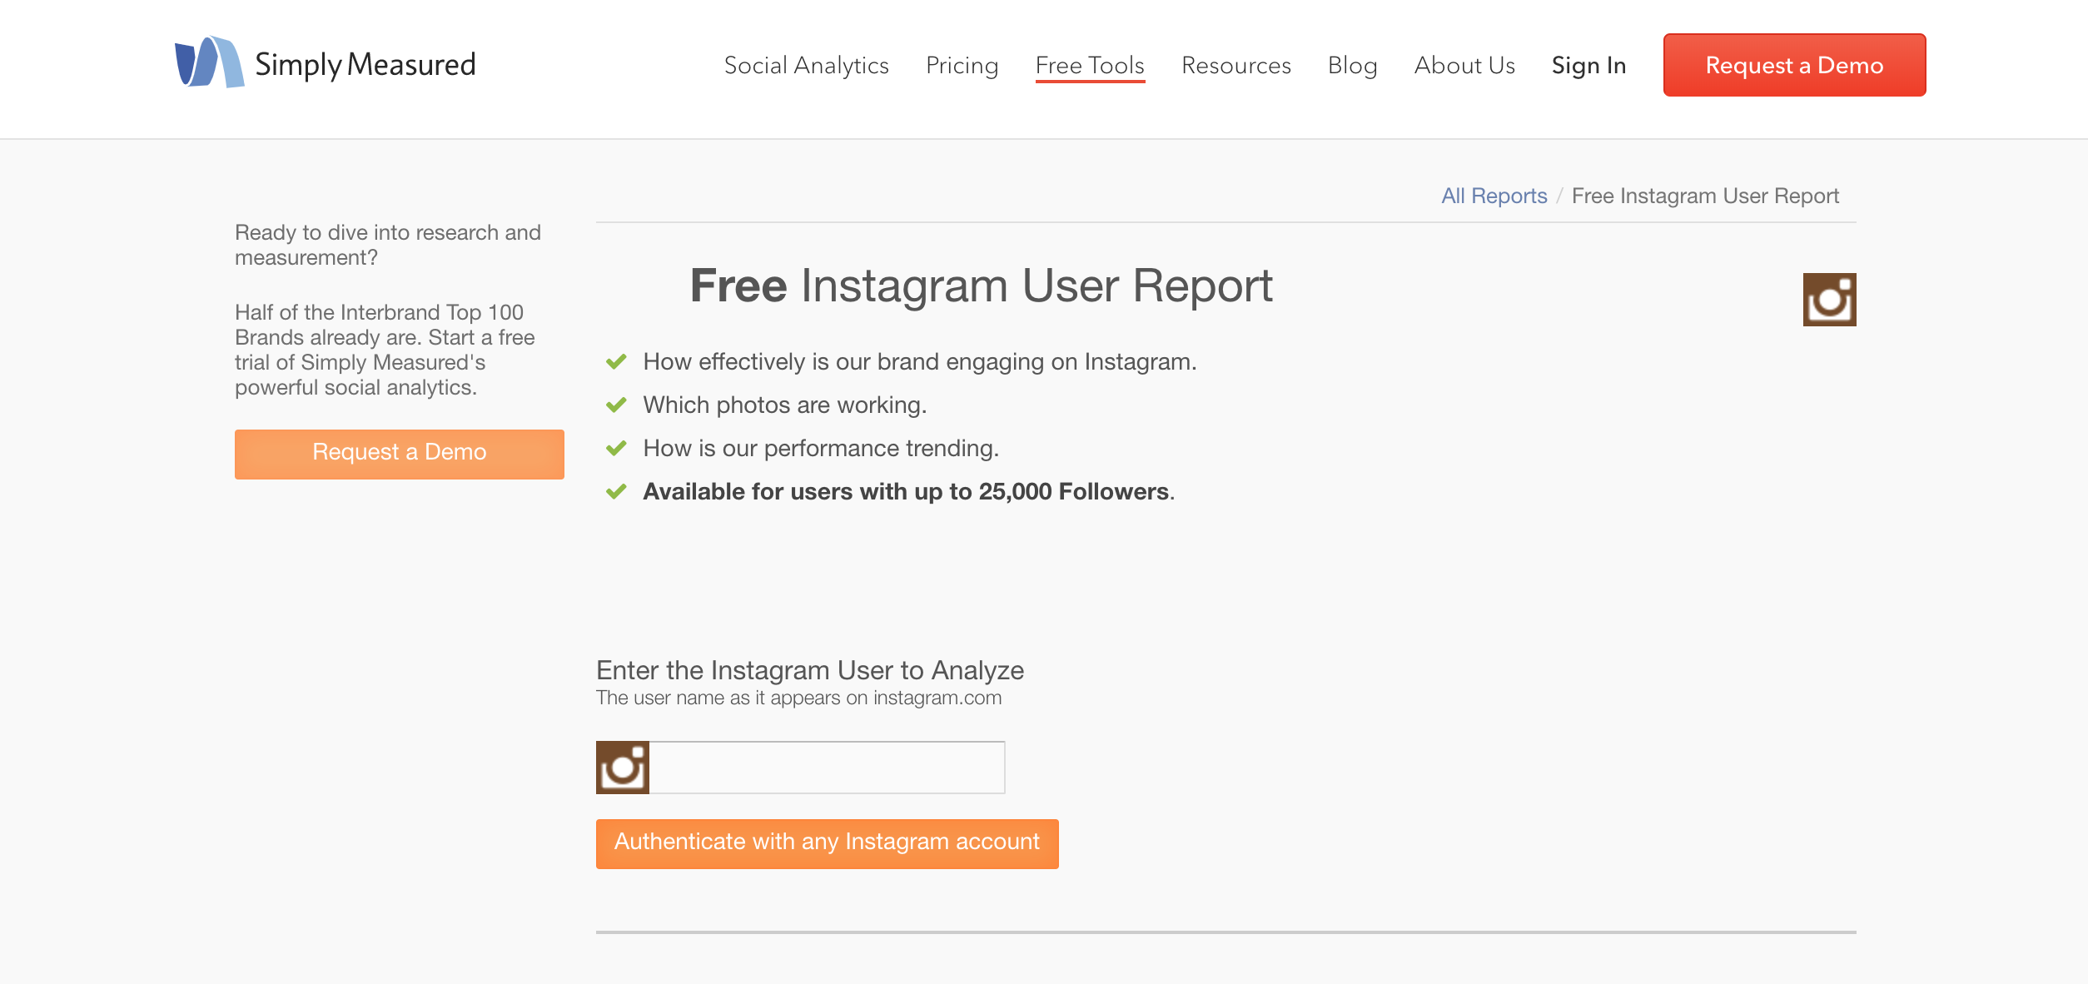The height and width of the screenshot is (984, 2088).
Task: Click the checkmark beside performance trending line
Action: click(x=616, y=449)
